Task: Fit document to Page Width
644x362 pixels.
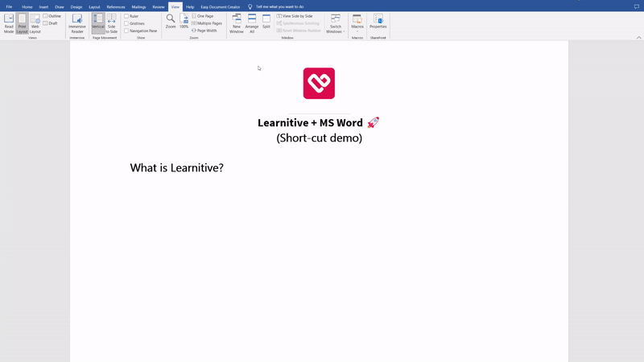Action: click(x=204, y=31)
